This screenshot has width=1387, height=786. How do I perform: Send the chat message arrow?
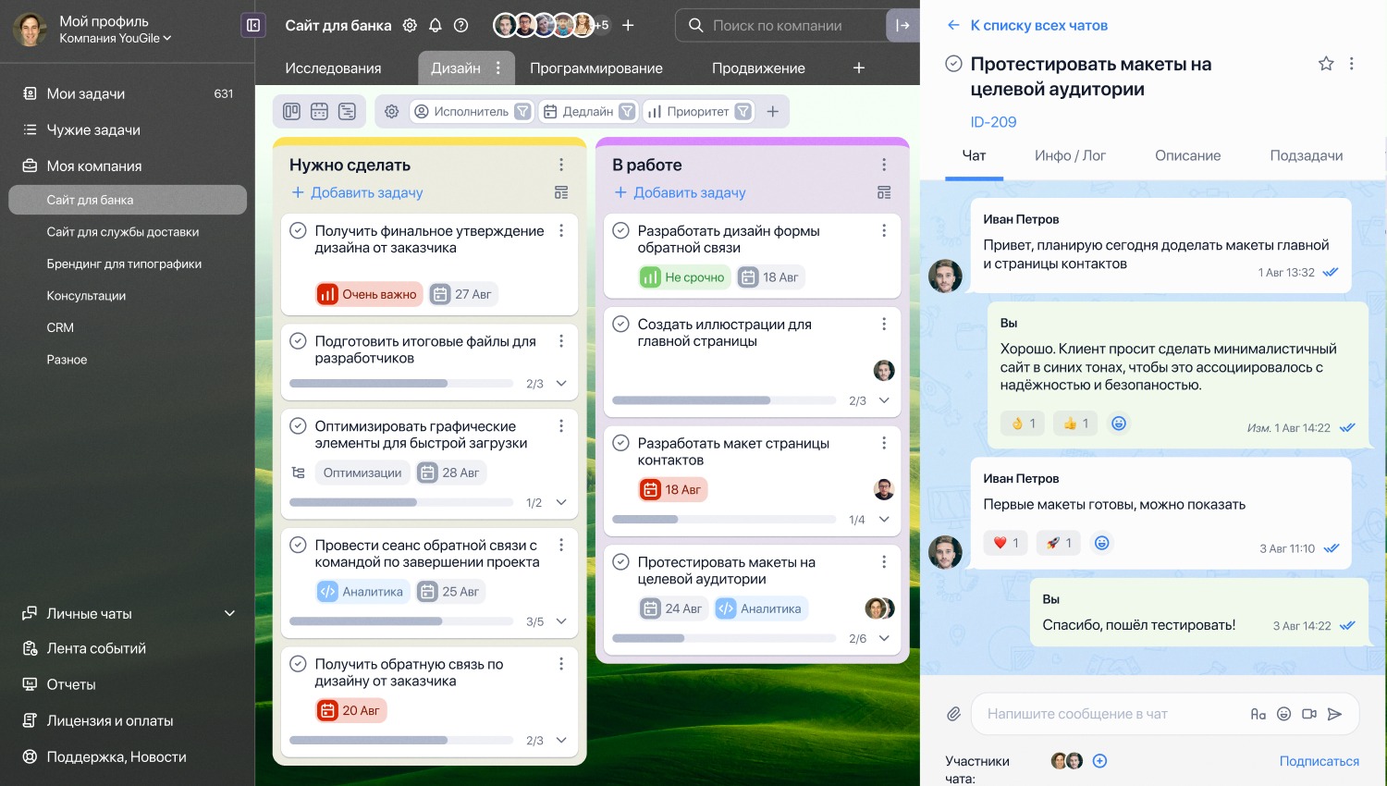pos(1334,714)
